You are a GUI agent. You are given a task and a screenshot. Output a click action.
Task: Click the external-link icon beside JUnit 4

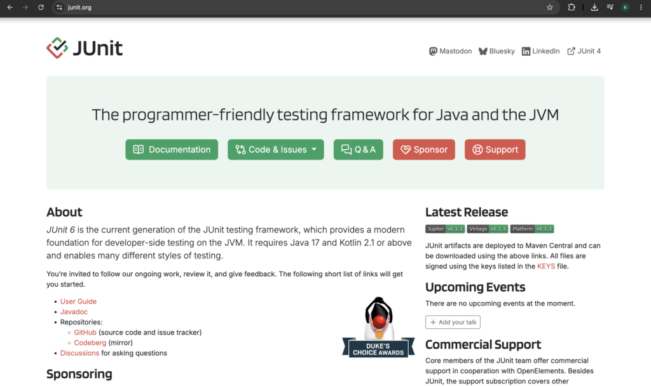(x=572, y=51)
